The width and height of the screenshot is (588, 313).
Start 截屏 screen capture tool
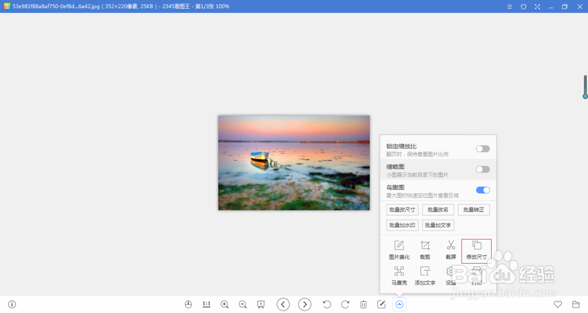pyautogui.click(x=451, y=250)
